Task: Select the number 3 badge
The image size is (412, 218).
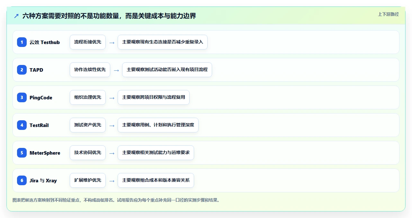Action: pos(22,97)
